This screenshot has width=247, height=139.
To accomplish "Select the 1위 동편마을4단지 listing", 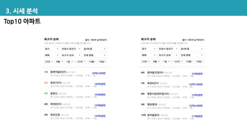I will point(75,74).
